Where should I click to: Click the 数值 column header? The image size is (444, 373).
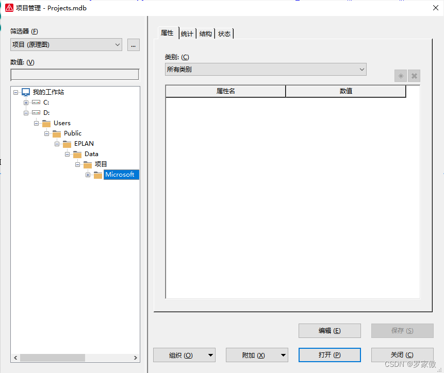pyautogui.click(x=346, y=91)
